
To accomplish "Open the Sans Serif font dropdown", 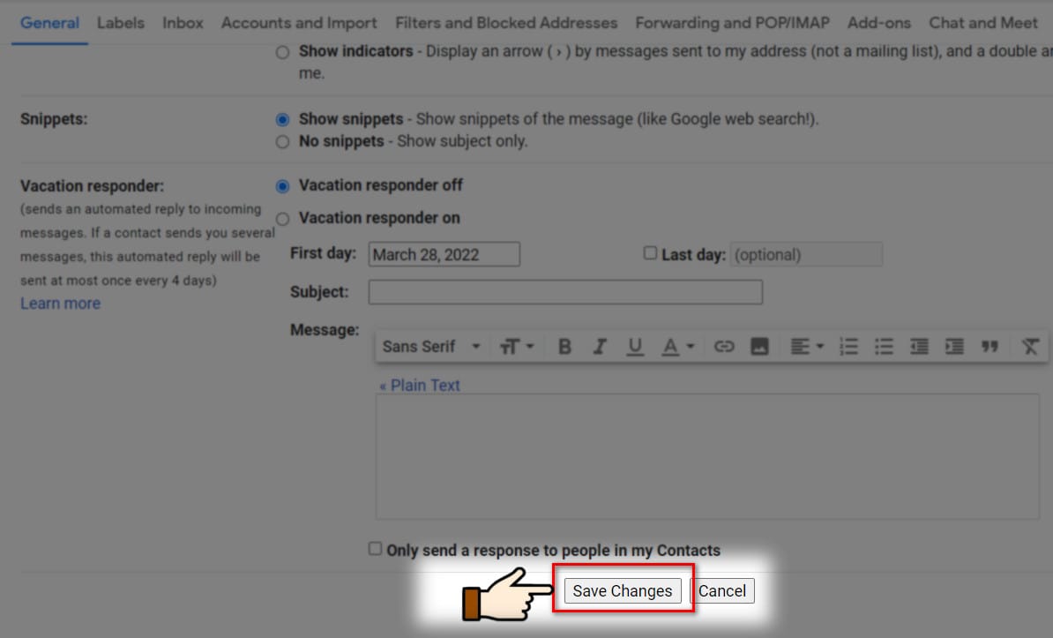I will click(x=431, y=346).
